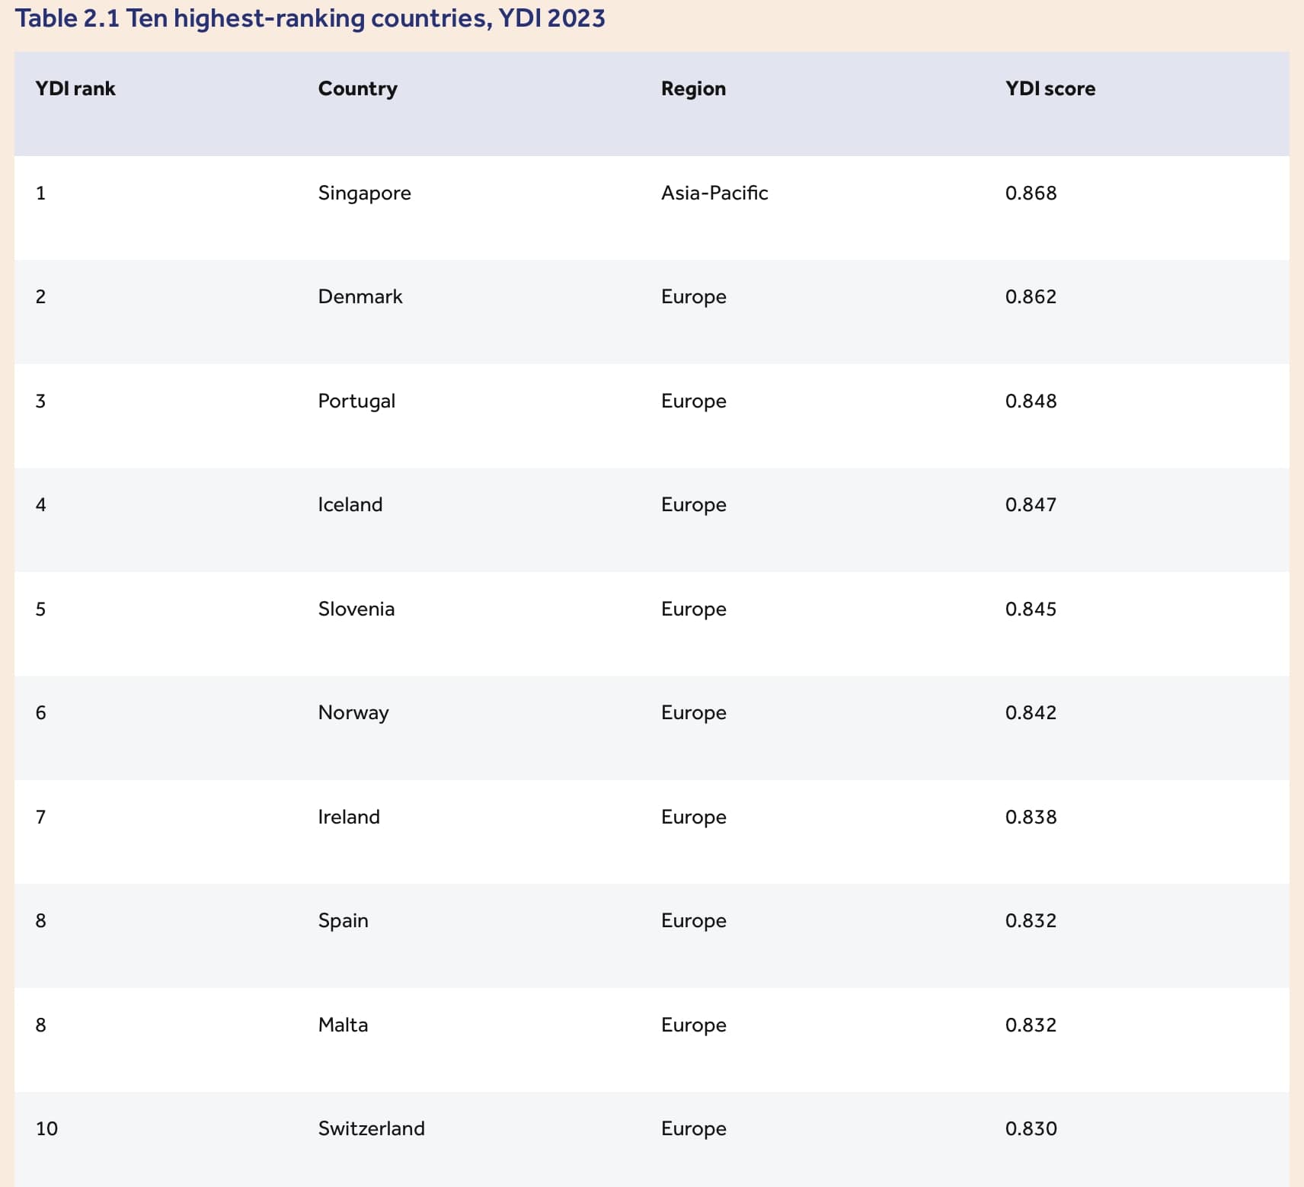The image size is (1304, 1187).
Task: Click the Spain country cell
Action: (x=344, y=921)
